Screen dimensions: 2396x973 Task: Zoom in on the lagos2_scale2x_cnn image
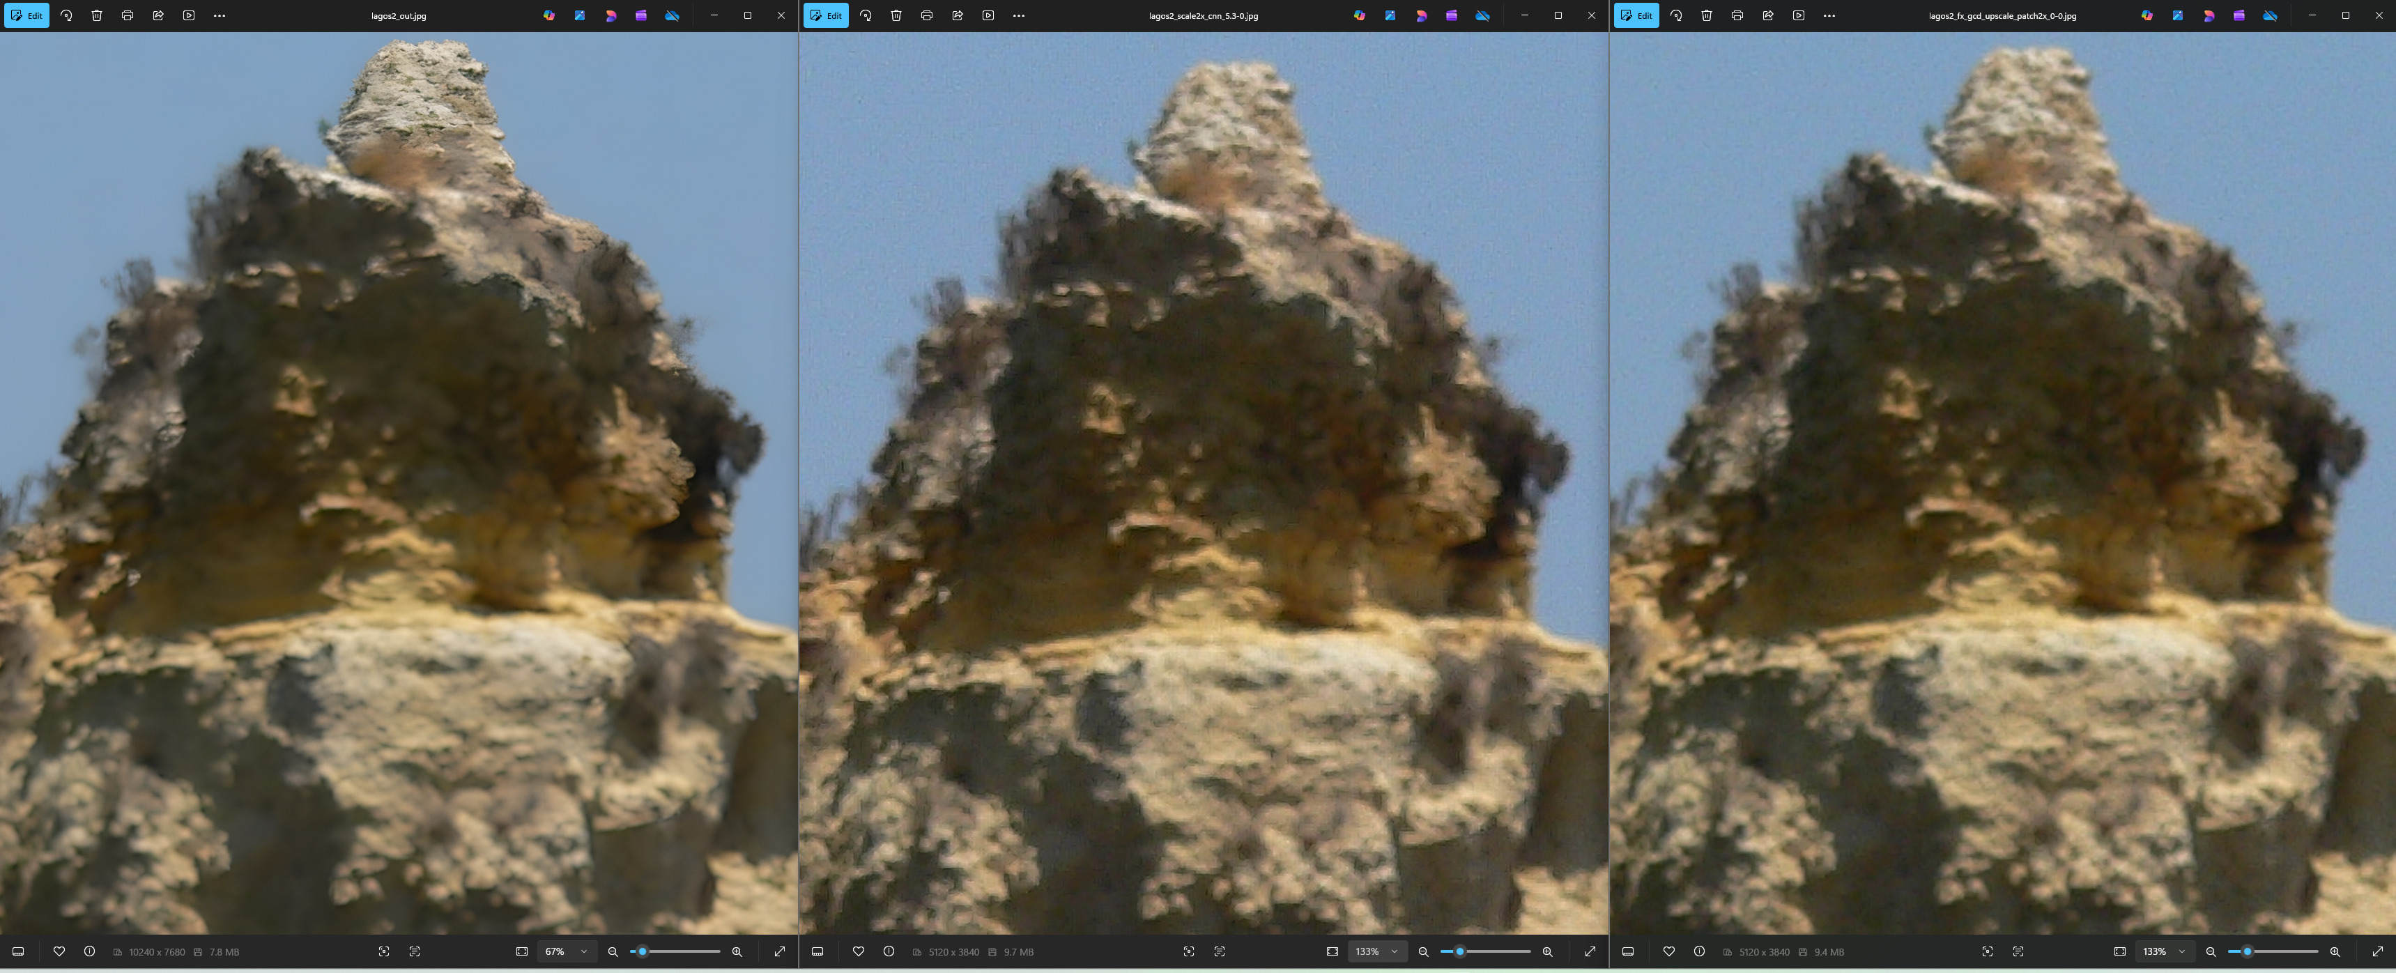tap(1546, 951)
